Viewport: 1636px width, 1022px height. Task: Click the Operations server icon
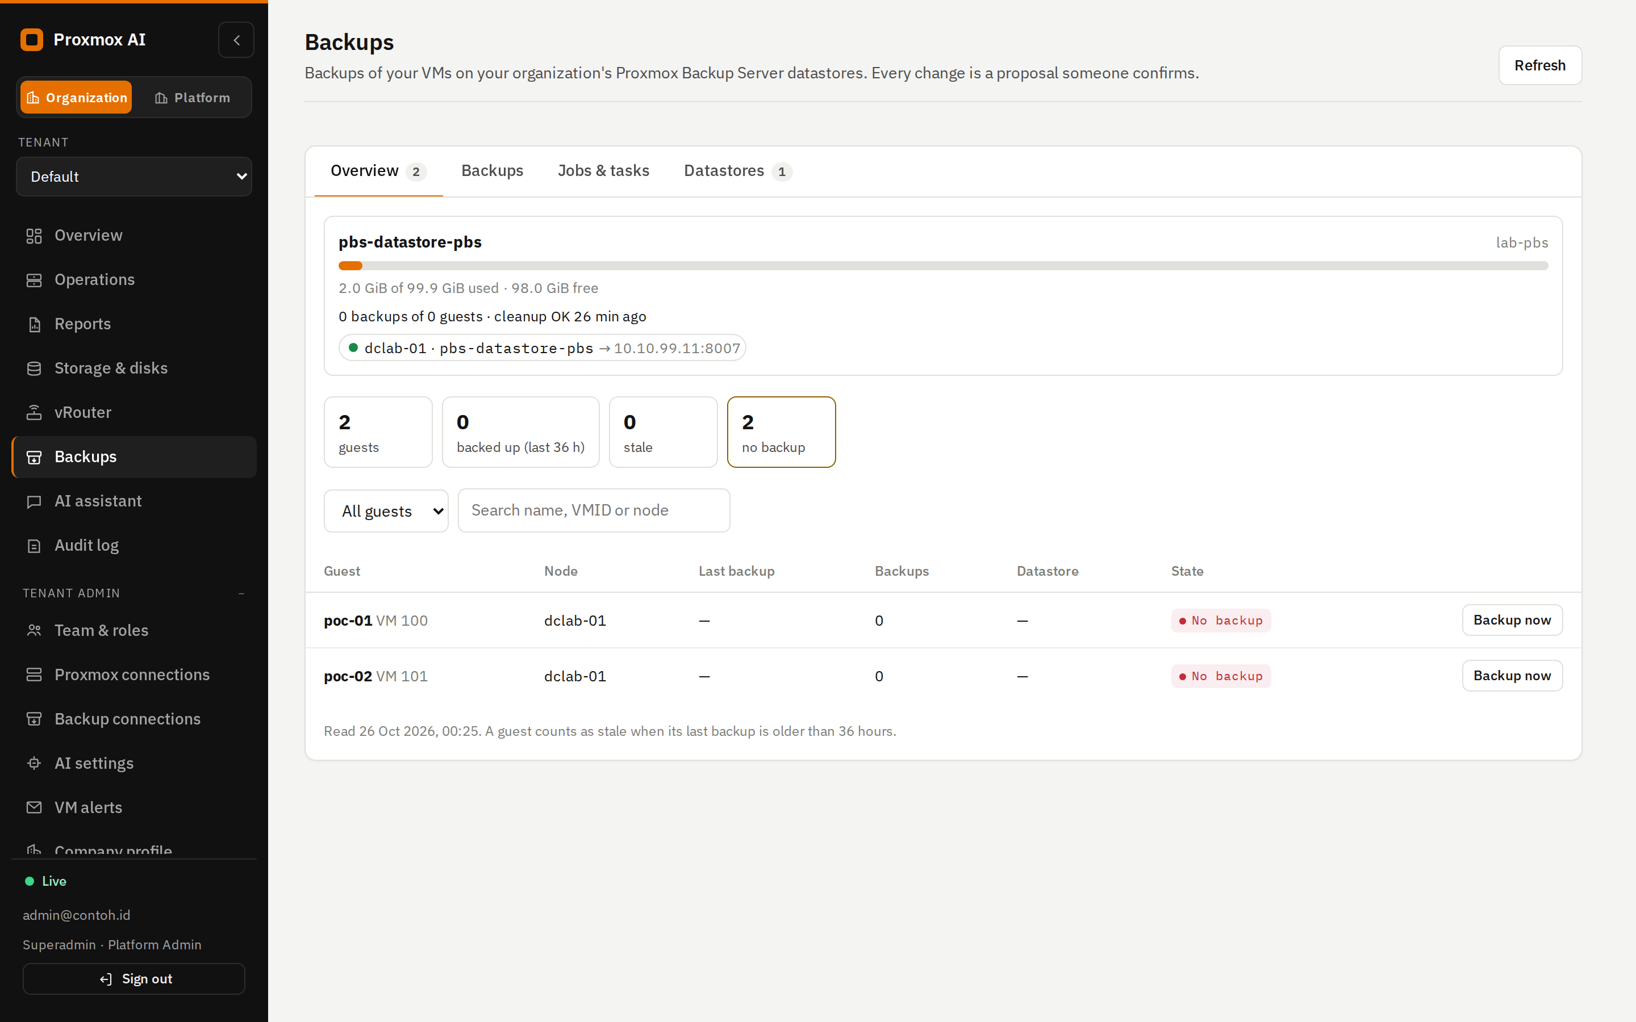[34, 280]
